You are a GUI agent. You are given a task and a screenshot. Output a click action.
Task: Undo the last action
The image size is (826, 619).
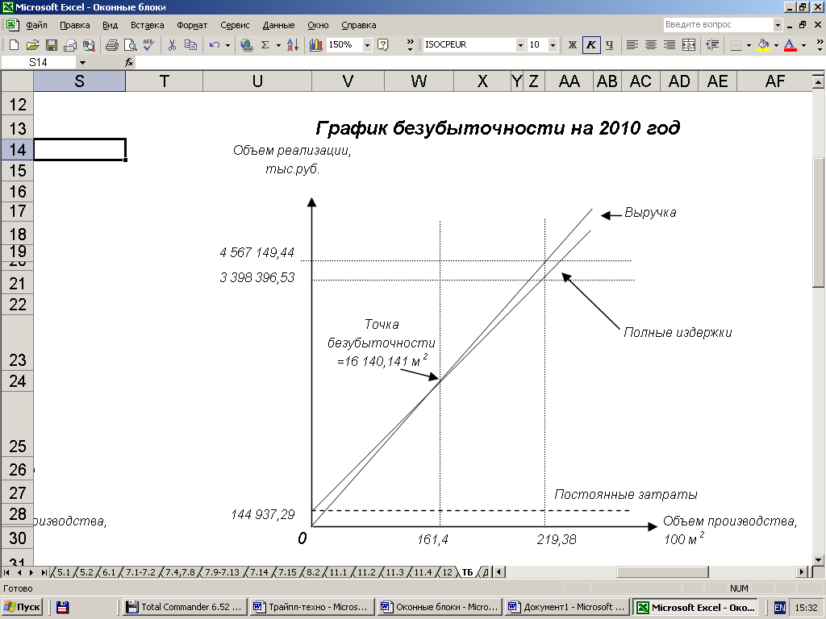[214, 45]
